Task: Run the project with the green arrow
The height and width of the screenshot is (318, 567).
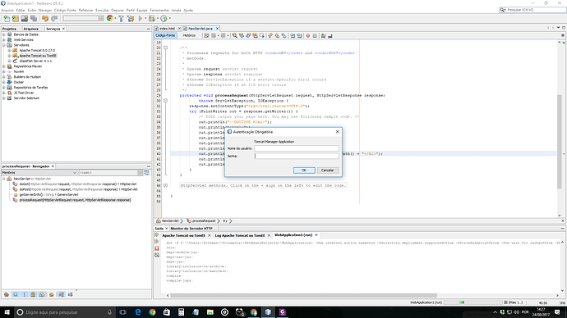Action: [x=141, y=18]
